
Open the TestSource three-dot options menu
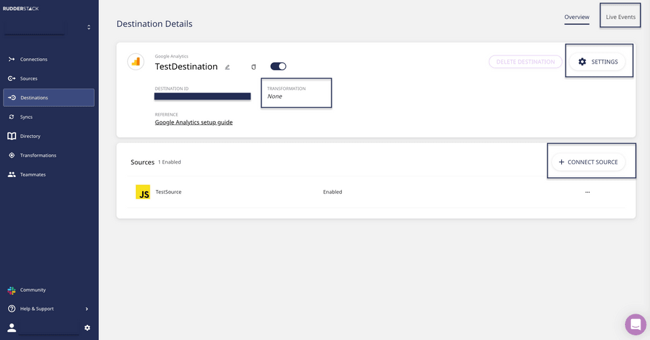tap(587, 192)
